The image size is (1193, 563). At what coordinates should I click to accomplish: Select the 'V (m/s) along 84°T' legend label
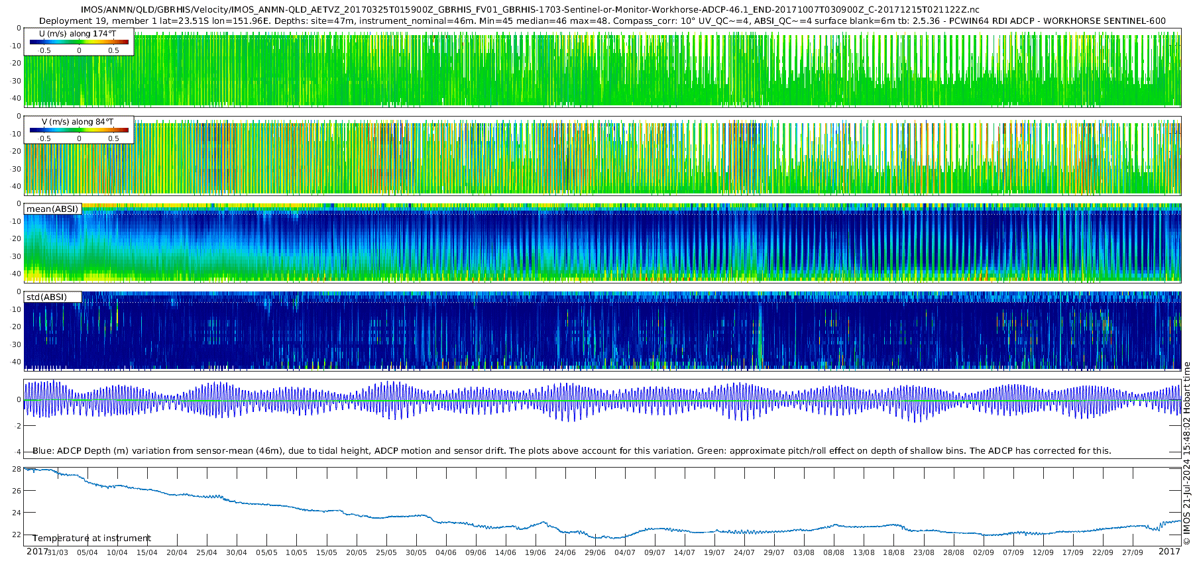[x=78, y=121]
